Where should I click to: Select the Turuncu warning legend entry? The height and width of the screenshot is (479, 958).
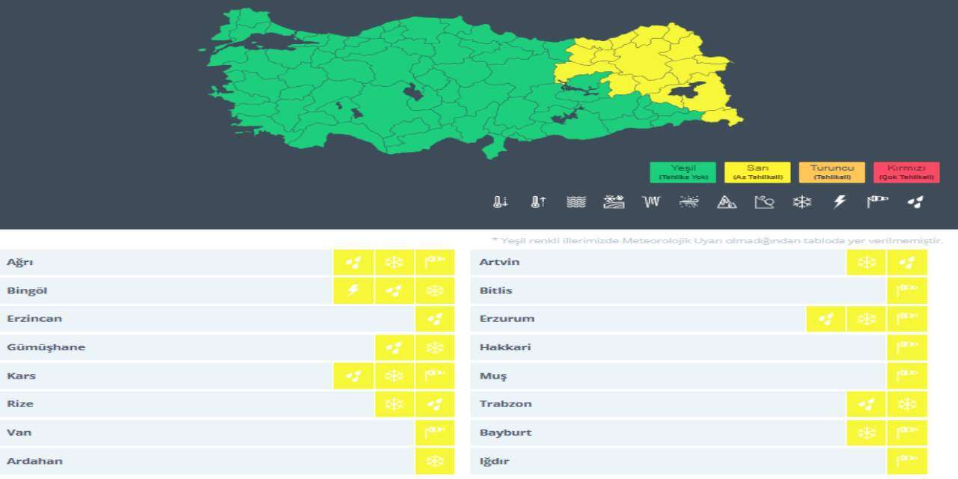coord(831,172)
